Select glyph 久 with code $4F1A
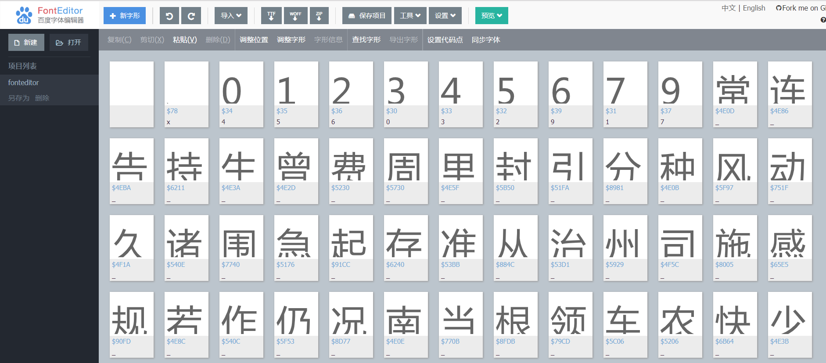The height and width of the screenshot is (363, 826). click(132, 248)
